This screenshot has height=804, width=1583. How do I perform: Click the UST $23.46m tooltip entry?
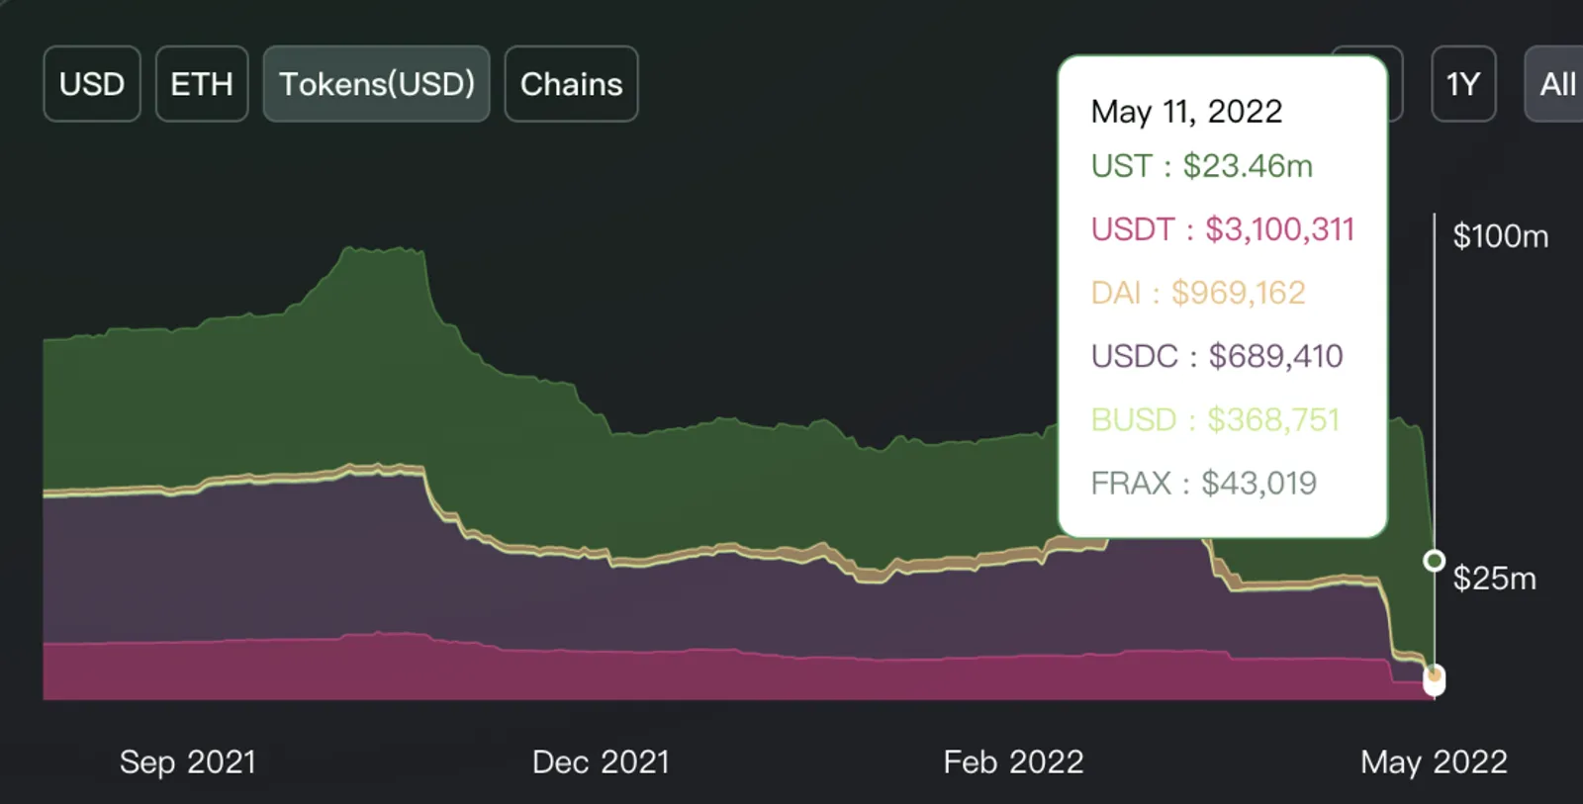(x=1201, y=166)
